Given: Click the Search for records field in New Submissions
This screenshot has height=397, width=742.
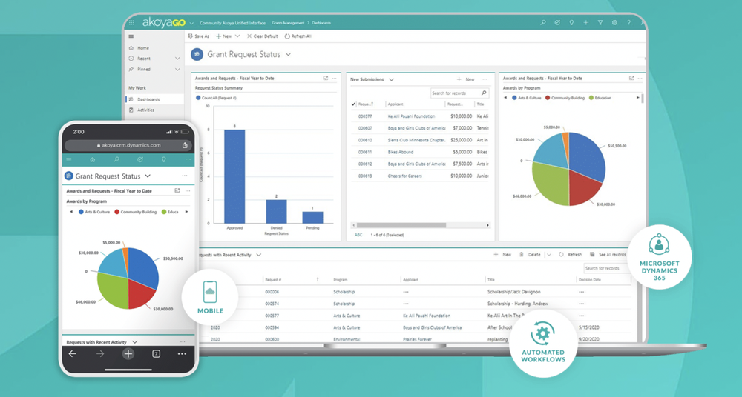Looking at the screenshot, I should click(x=459, y=93).
